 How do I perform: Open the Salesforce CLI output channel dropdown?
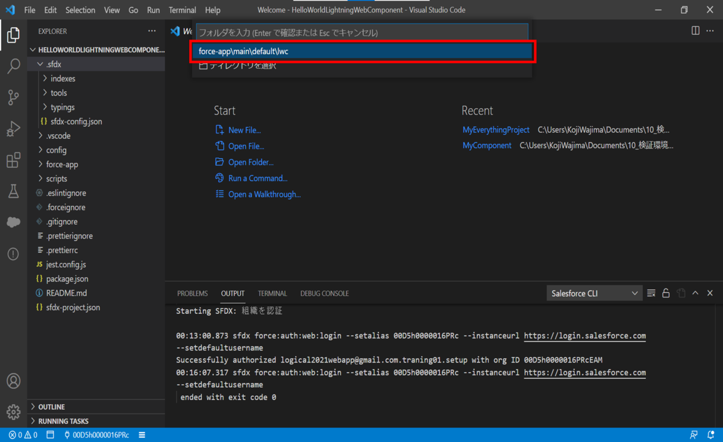click(x=594, y=293)
